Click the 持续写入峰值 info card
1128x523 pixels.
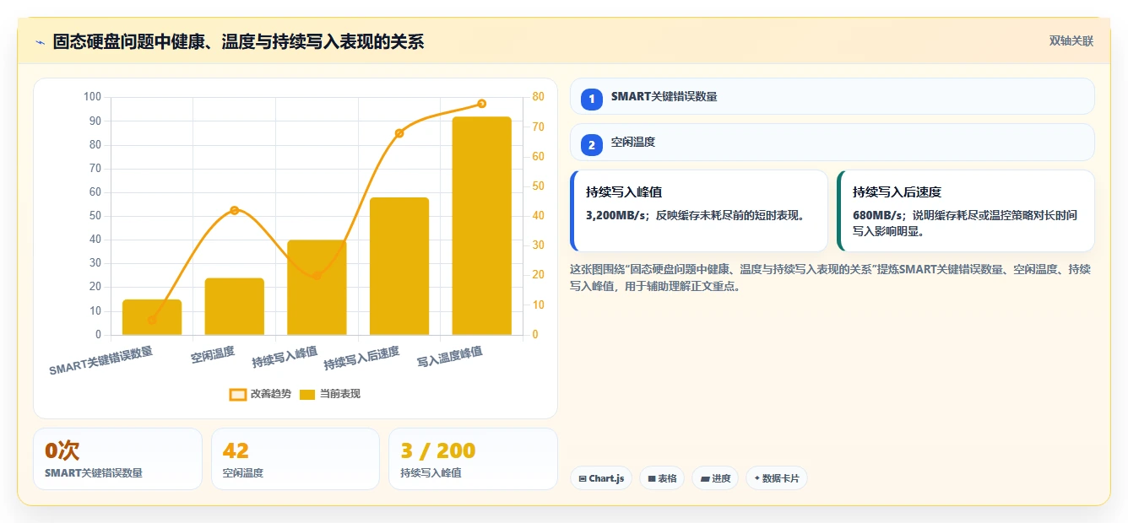point(699,211)
